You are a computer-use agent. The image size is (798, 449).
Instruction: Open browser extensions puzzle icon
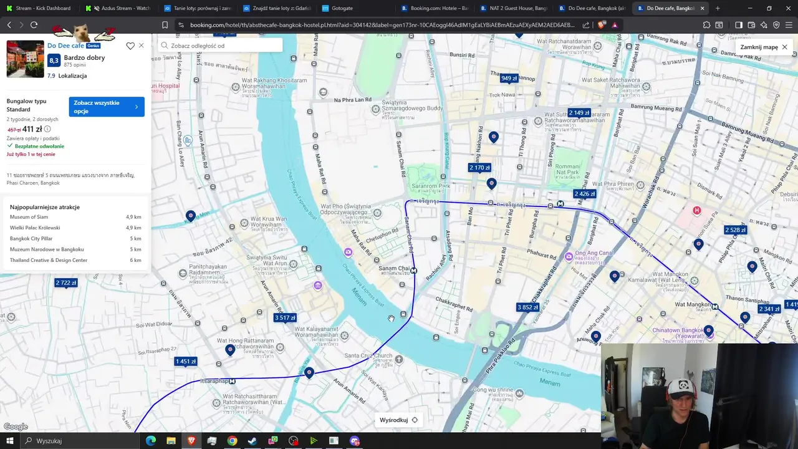pyautogui.click(x=706, y=25)
